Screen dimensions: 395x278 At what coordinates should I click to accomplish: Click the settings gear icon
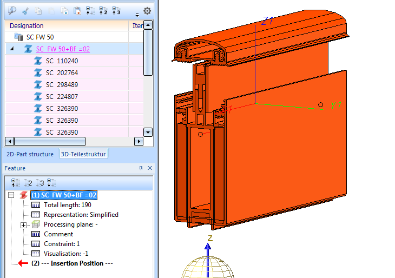[147, 10]
